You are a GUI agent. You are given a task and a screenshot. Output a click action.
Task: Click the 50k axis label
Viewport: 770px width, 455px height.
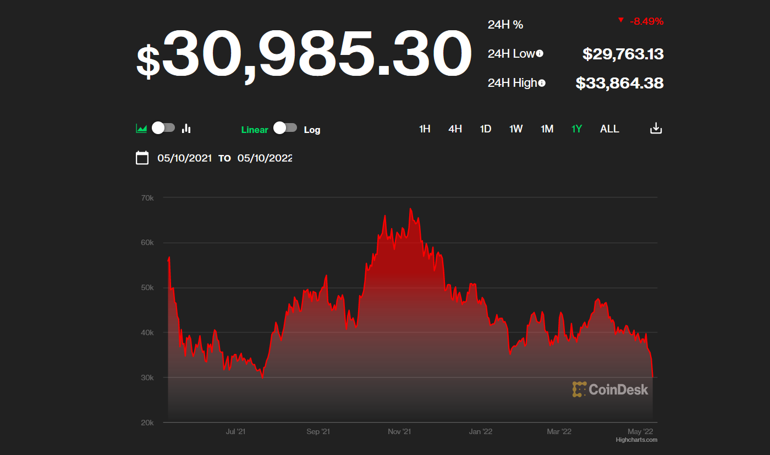coord(147,287)
